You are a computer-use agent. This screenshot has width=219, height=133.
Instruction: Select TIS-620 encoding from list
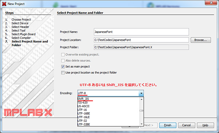[x=108, y=102]
